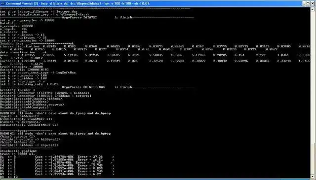Click the 'hiddens -> outputs(1)' line

(x=20, y=122)
